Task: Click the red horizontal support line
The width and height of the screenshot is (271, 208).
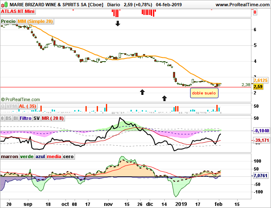Action: click(x=125, y=87)
